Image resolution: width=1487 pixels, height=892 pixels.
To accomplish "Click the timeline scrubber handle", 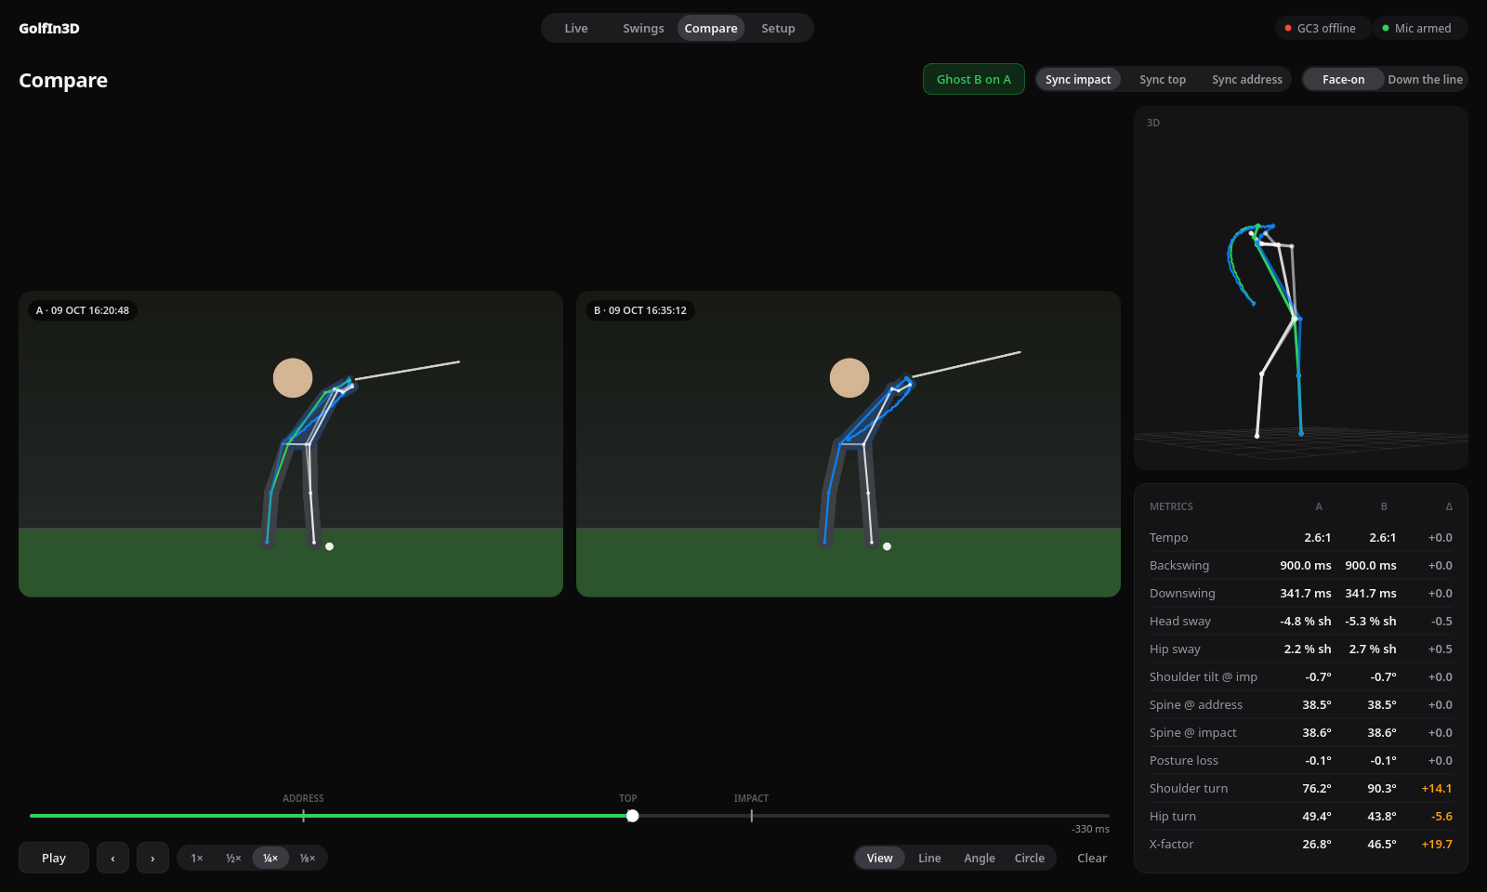I will click(632, 816).
